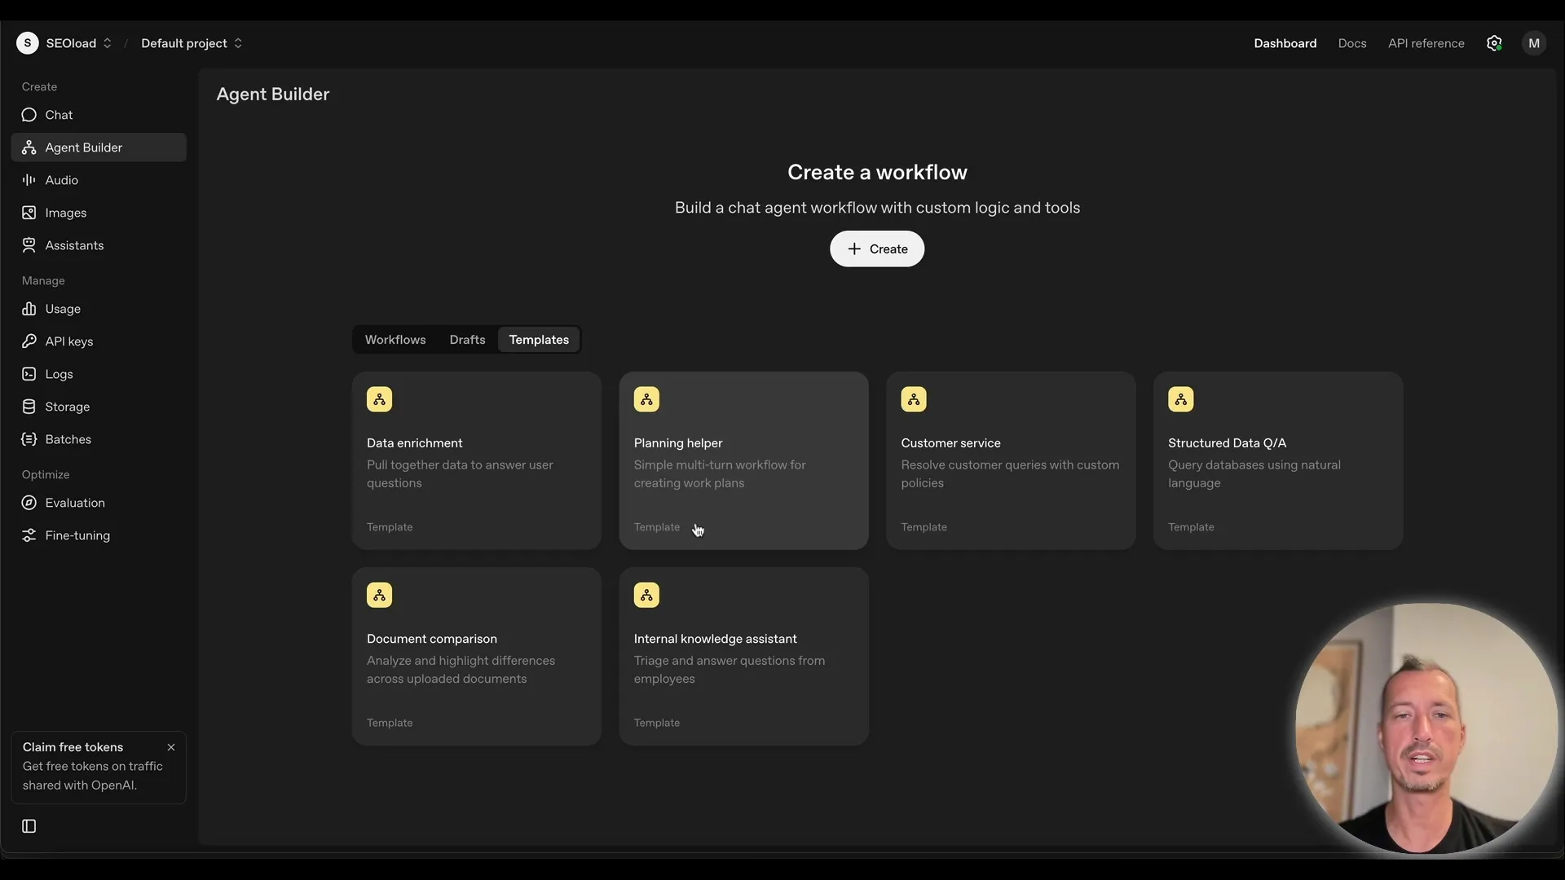Navigate to Assistants

point(73,244)
